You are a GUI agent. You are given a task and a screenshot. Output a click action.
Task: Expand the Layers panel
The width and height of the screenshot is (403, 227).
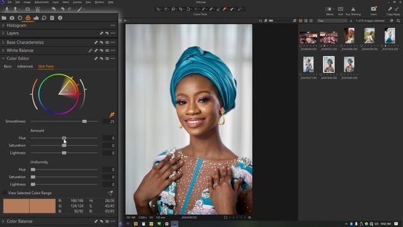3,33
